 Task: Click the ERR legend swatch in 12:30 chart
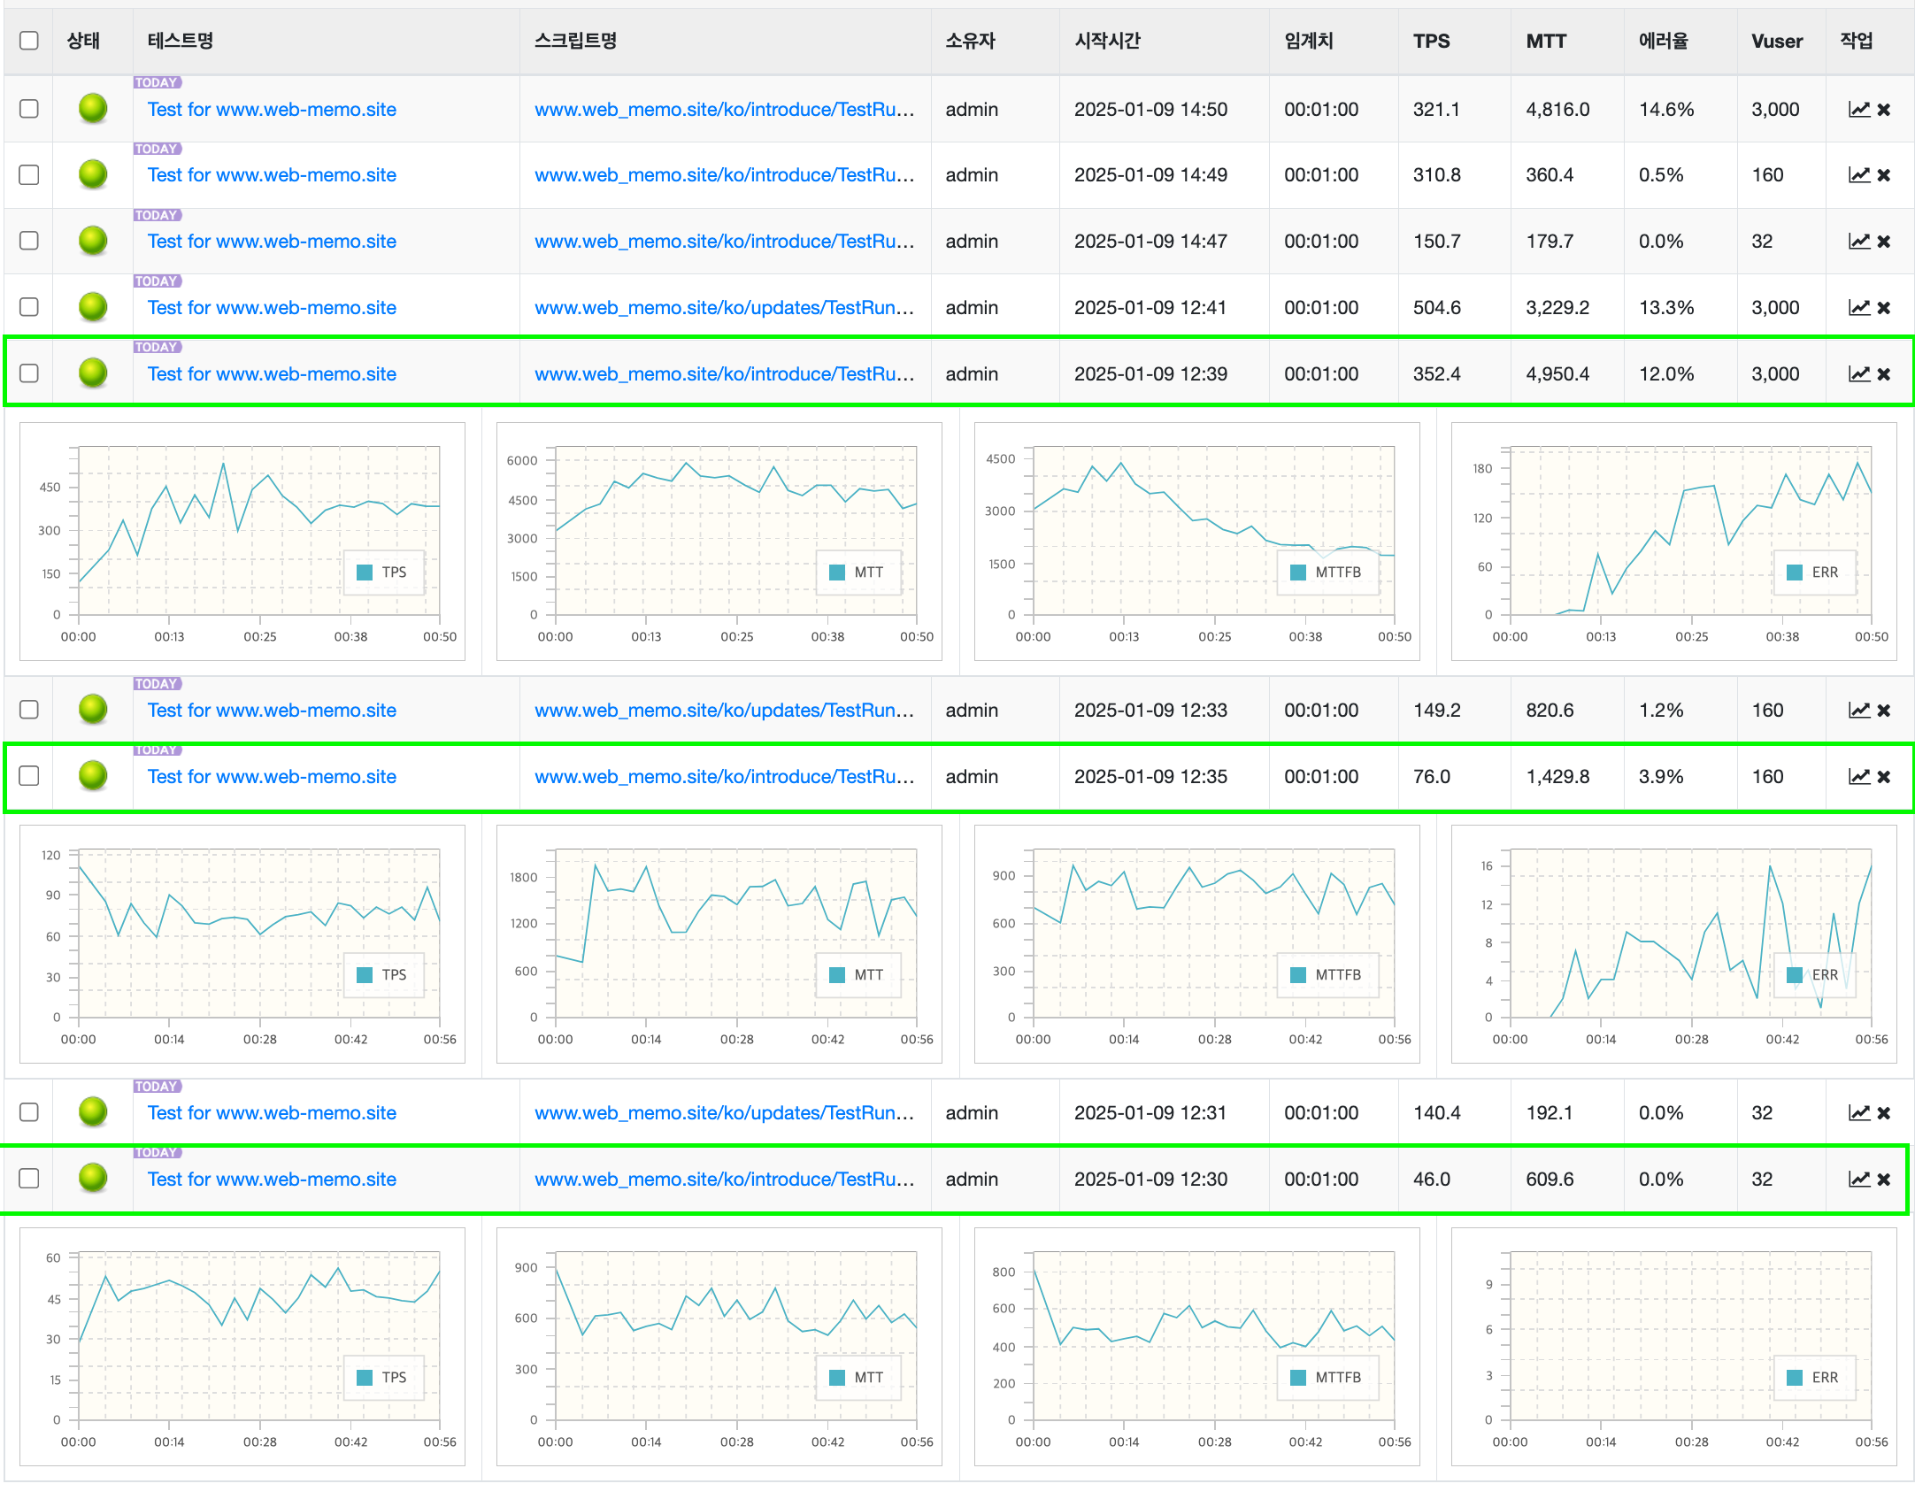pyautogui.click(x=1795, y=1378)
